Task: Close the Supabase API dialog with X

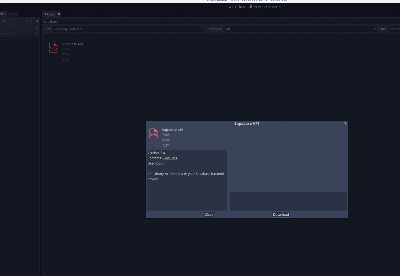Action: pos(345,123)
